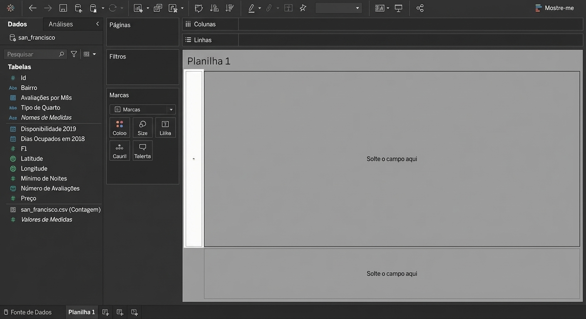Click the color button in the Marcas card
This screenshot has width=586, height=319.
click(x=119, y=128)
